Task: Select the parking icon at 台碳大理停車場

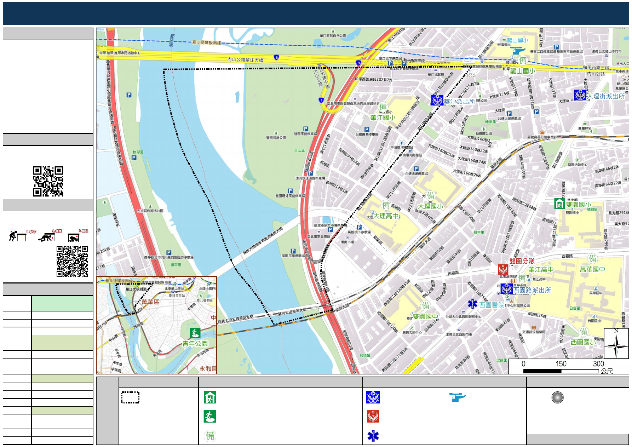Action: point(509,114)
